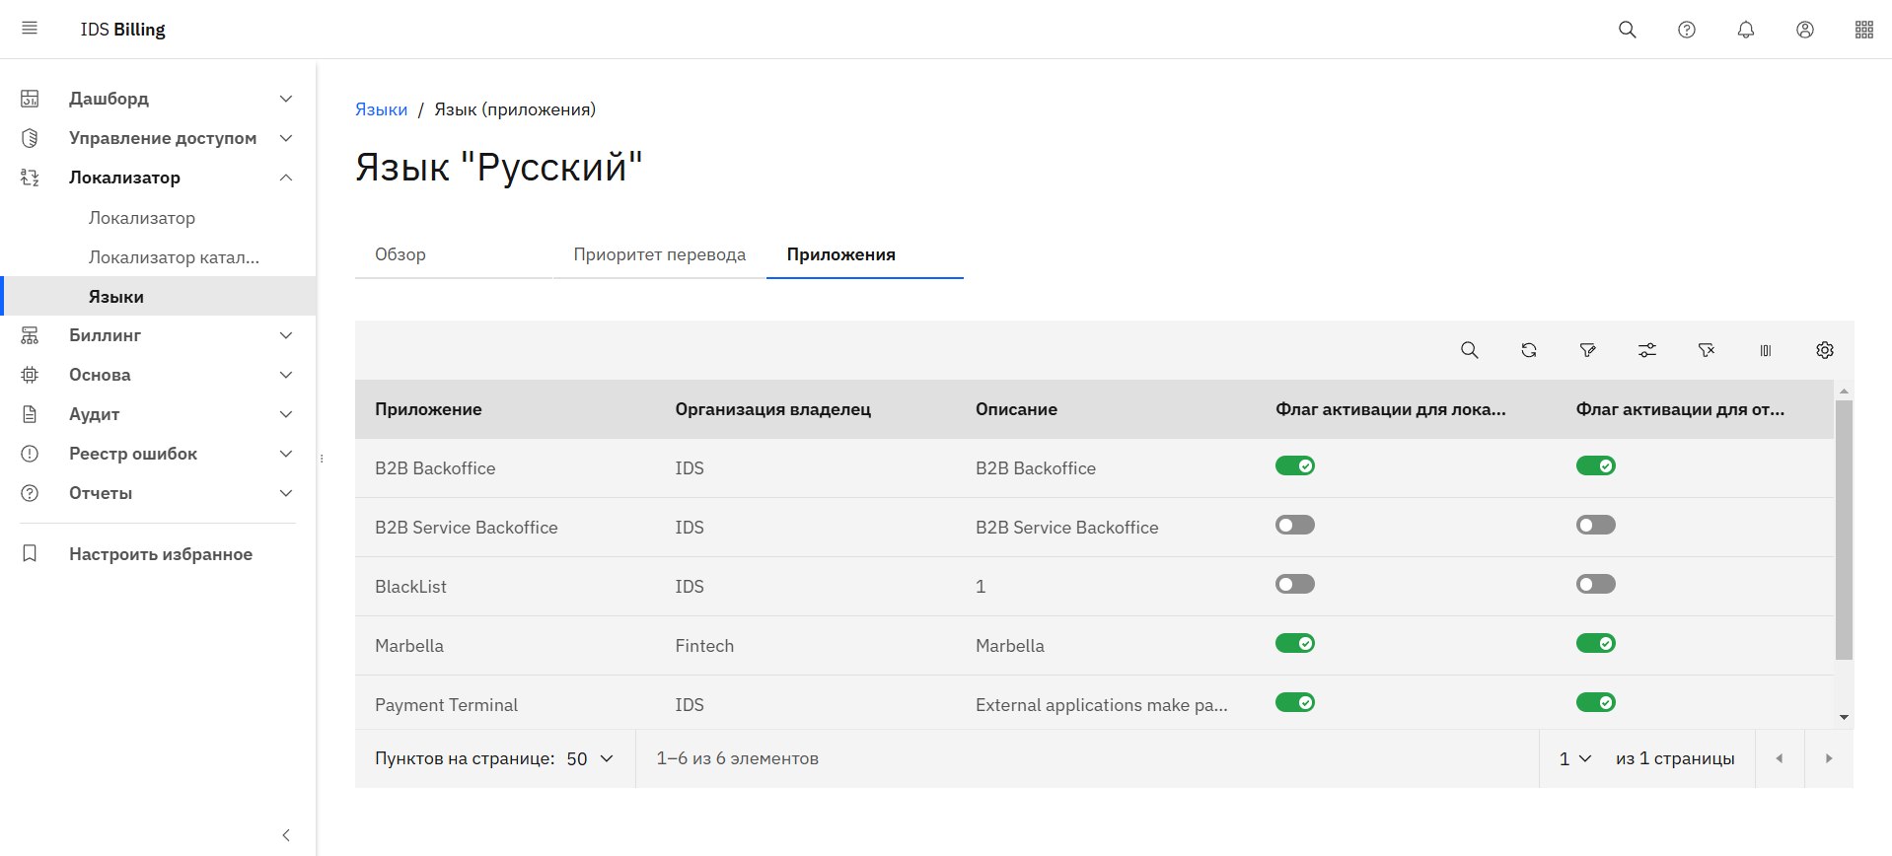Click Настроить избранное in sidebar
1892x856 pixels.
pyautogui.click(x=161, y=554)
